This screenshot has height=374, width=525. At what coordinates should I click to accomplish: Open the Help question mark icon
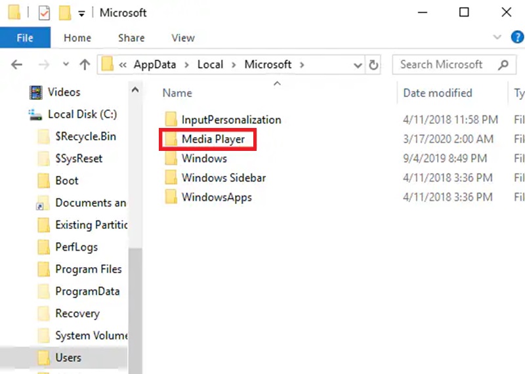pyautogui.click(x=517, y=37)
